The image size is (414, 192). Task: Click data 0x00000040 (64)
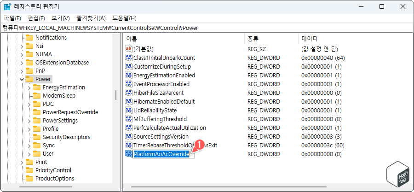pyautogui.click(x=323, y=58)
